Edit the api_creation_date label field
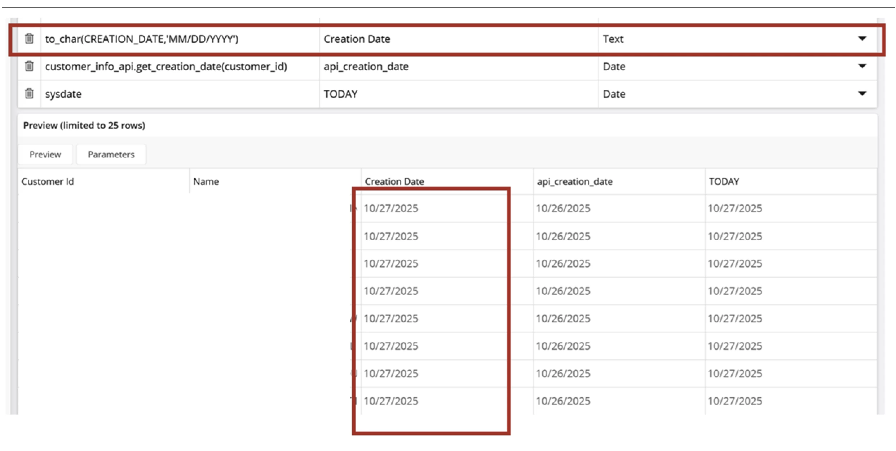Viewport: 896px width, 451px height. 366,67
